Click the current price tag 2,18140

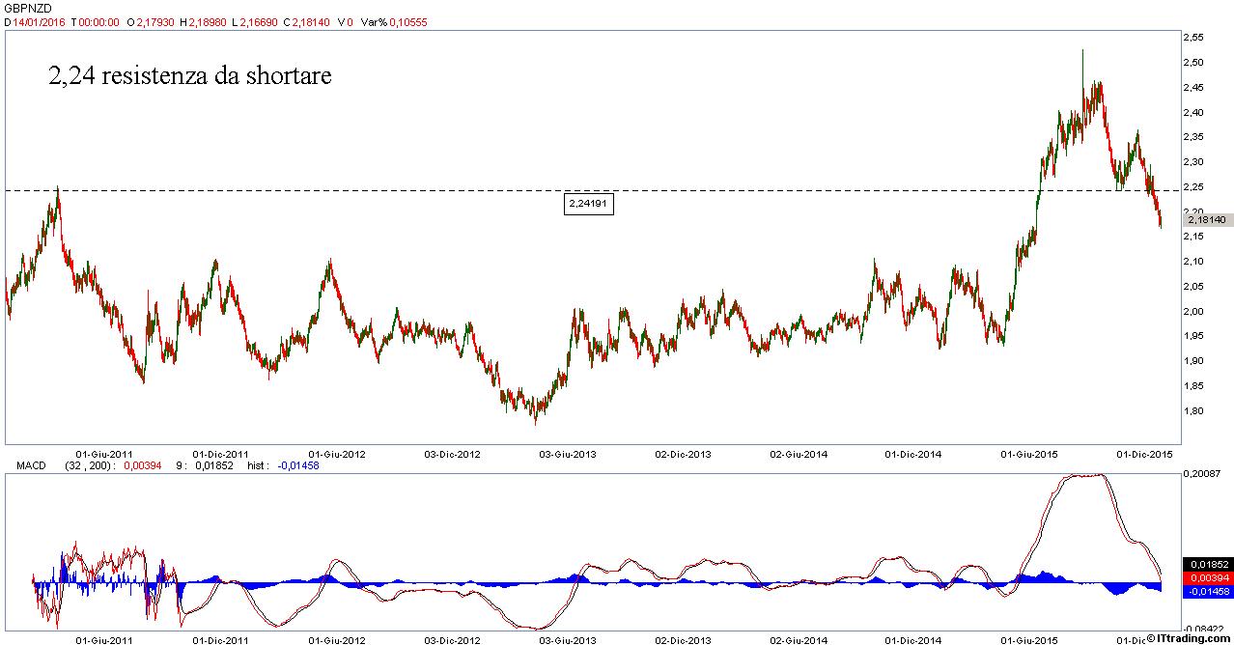1206,220
